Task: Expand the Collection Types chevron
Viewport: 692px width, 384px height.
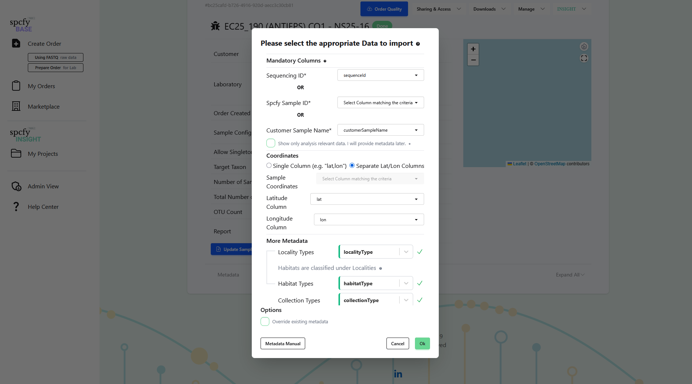Action: pyautogui.click(x=406, y=300)
